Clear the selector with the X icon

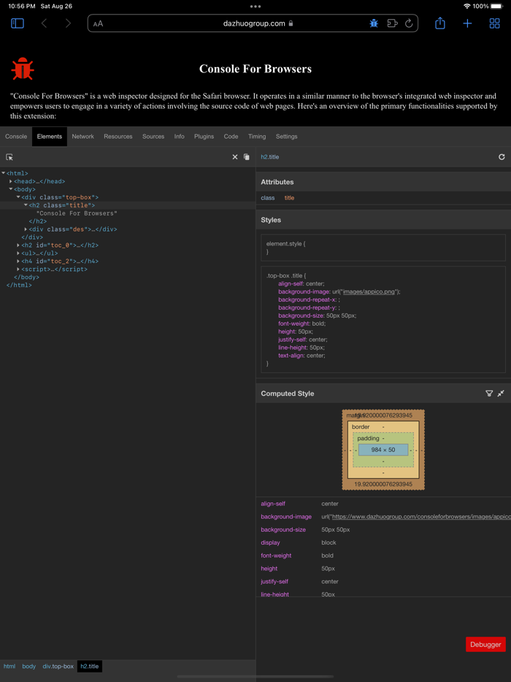pyautogui.click(x=234, y=156)
